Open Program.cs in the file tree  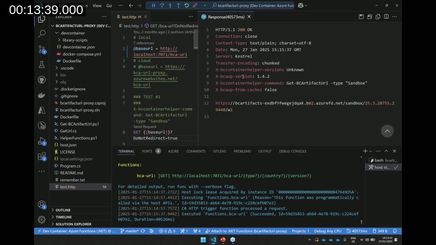coord(70,166)
